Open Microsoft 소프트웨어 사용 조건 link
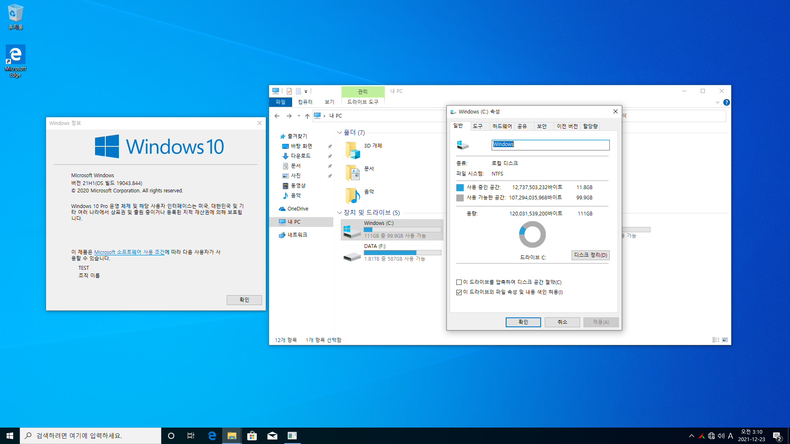Image resolution: width=790 pixels, height=444 pixels. coord(129,252)
